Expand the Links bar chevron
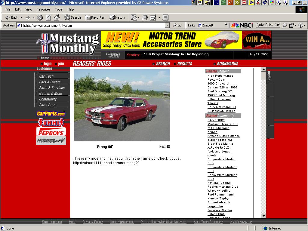 pos(226,24)
